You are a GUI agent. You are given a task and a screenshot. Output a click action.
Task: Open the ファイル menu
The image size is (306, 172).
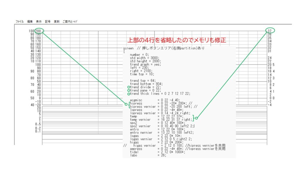(x=19, y=22)
